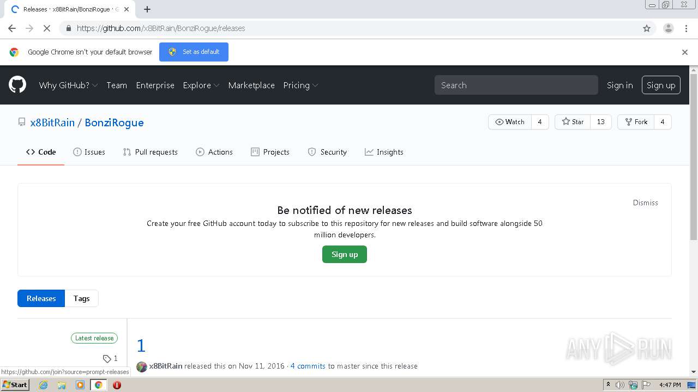Close the Releases browser tab
Screen dimensions: 698x392
[x=127, y=9]
